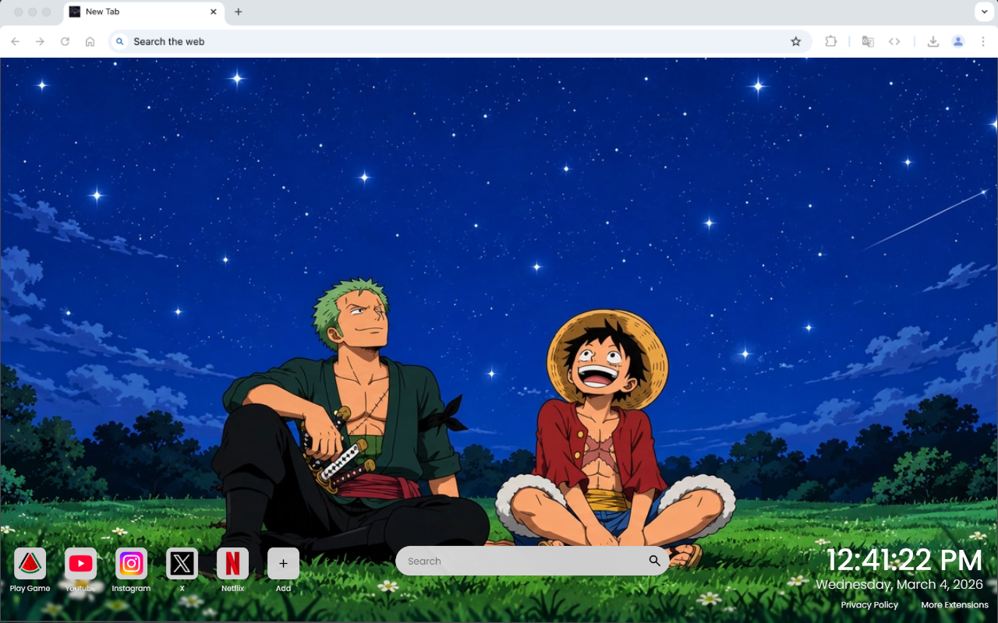Image resolution: width=998 pixels, height=623 pixels.
Task: Click the search icon in address bar
Action: [x=119, y=41]
